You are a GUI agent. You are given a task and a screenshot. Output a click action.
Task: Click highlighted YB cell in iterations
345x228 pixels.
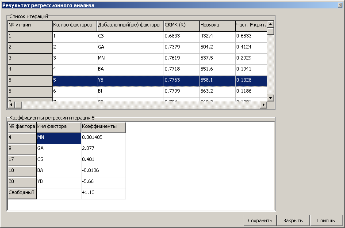pos(130,81)
